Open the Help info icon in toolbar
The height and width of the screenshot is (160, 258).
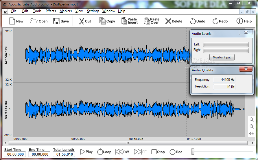[244, 21]
